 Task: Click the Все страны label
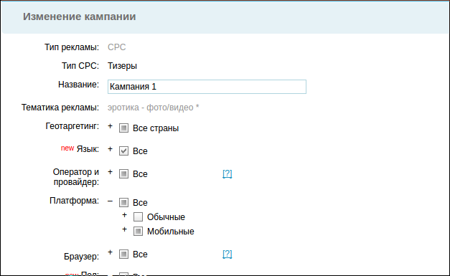[156, 128]
